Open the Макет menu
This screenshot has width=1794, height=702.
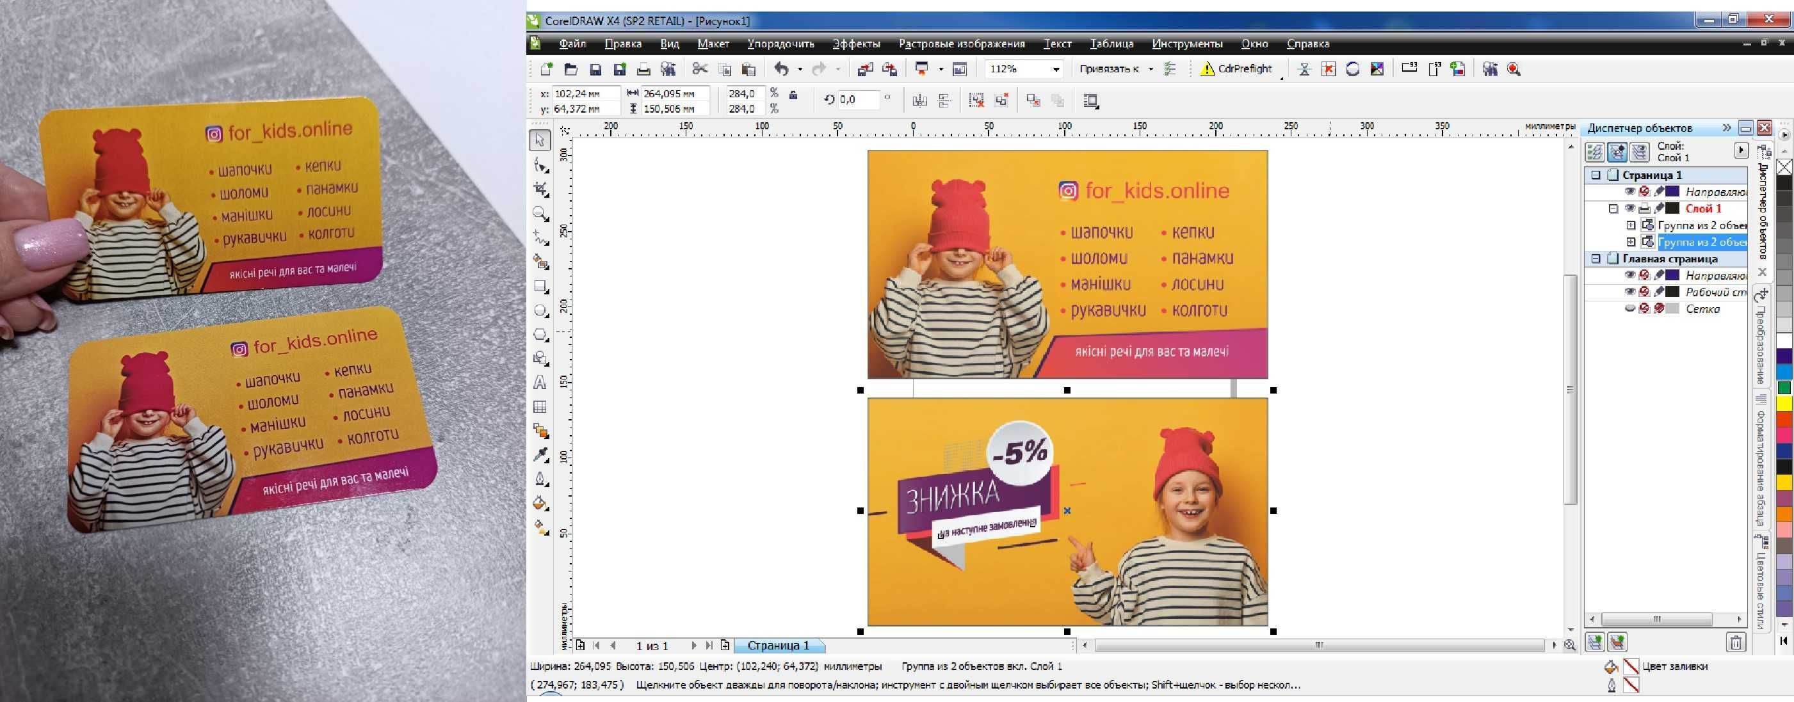(x=713, y=43)
